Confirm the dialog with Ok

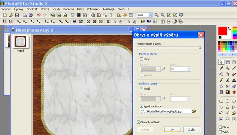click(172, 129)
